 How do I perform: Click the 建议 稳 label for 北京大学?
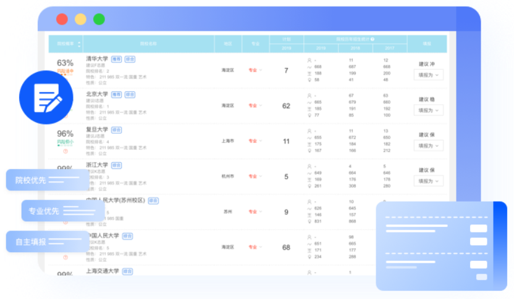coord(427,99)
